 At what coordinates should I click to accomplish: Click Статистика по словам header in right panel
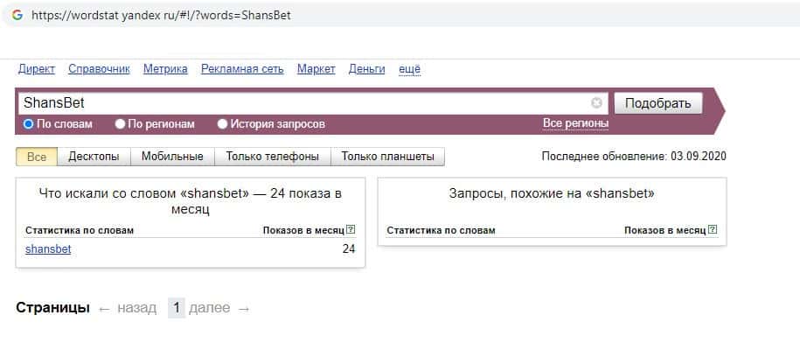[x=441, y=230]
